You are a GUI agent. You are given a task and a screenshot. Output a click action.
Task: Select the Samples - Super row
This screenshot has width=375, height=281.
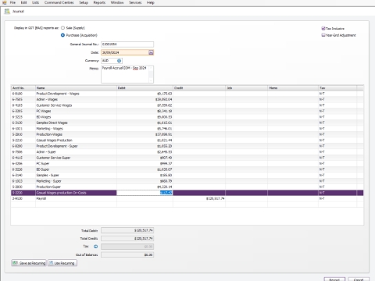(x=187, y=176)
